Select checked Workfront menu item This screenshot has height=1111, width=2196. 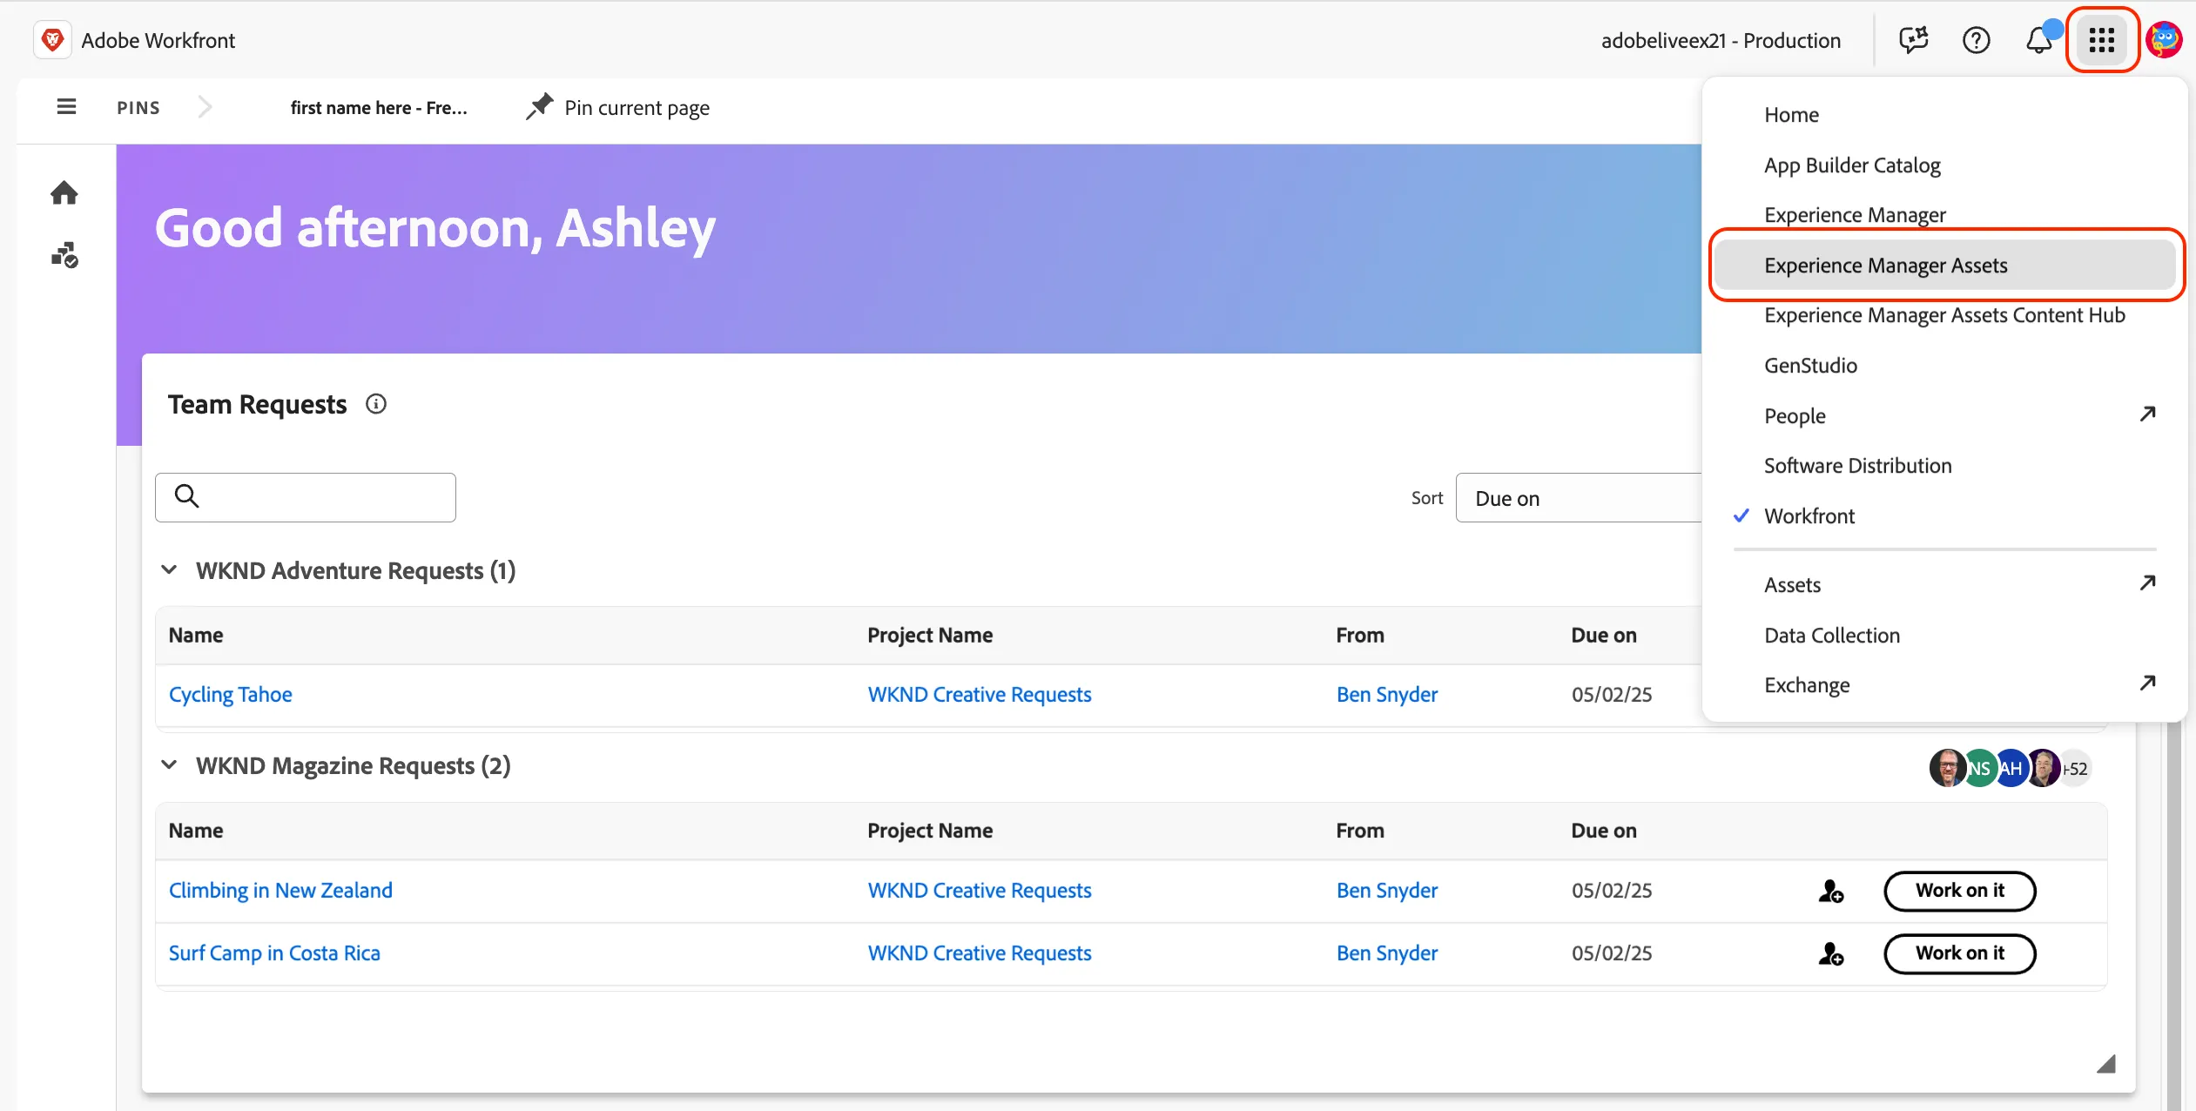1809,516
